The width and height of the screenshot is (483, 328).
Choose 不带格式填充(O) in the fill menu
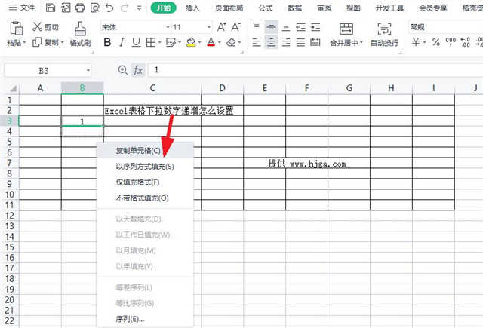click(x=145, y=198)
